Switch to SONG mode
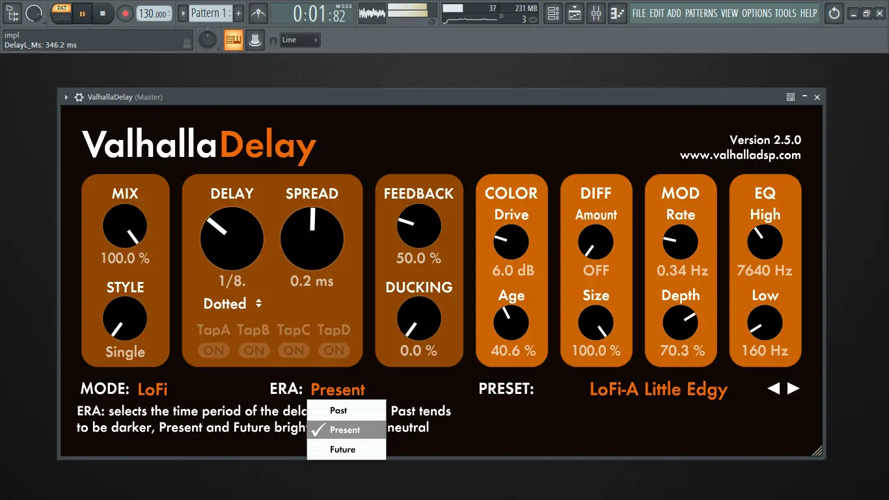Image resolution: width=889 pixels, height=500 pixels. pos(62,18)
